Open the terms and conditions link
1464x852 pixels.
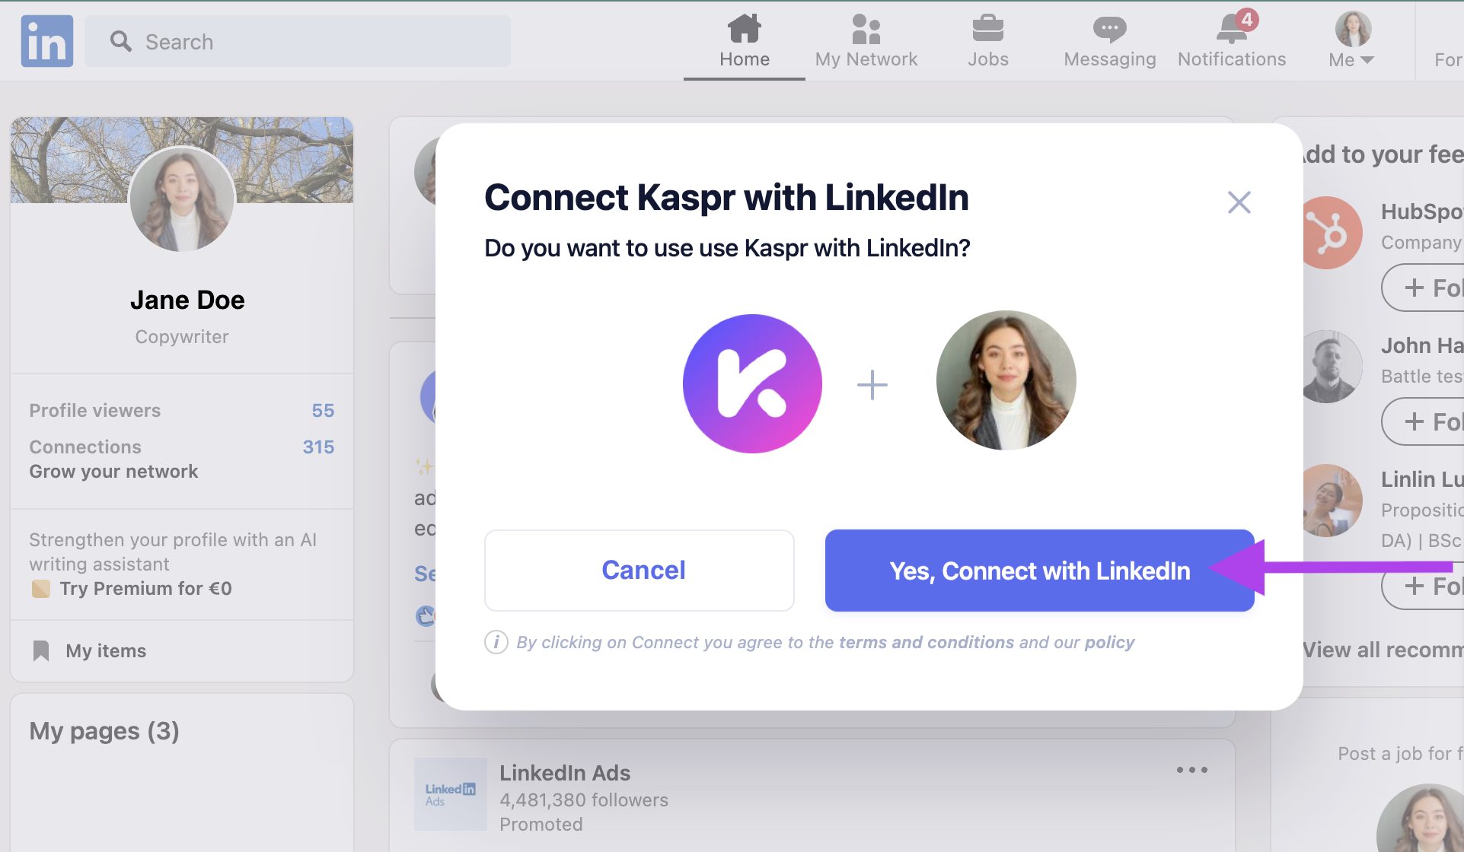point(927,642)
